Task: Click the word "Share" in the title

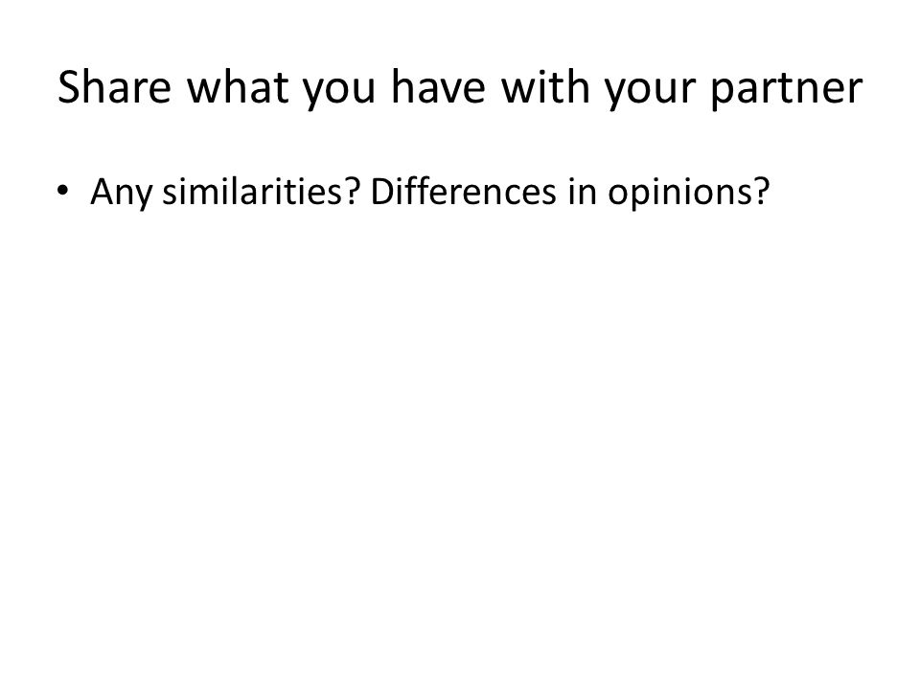Action: click(x=114, y=87)
